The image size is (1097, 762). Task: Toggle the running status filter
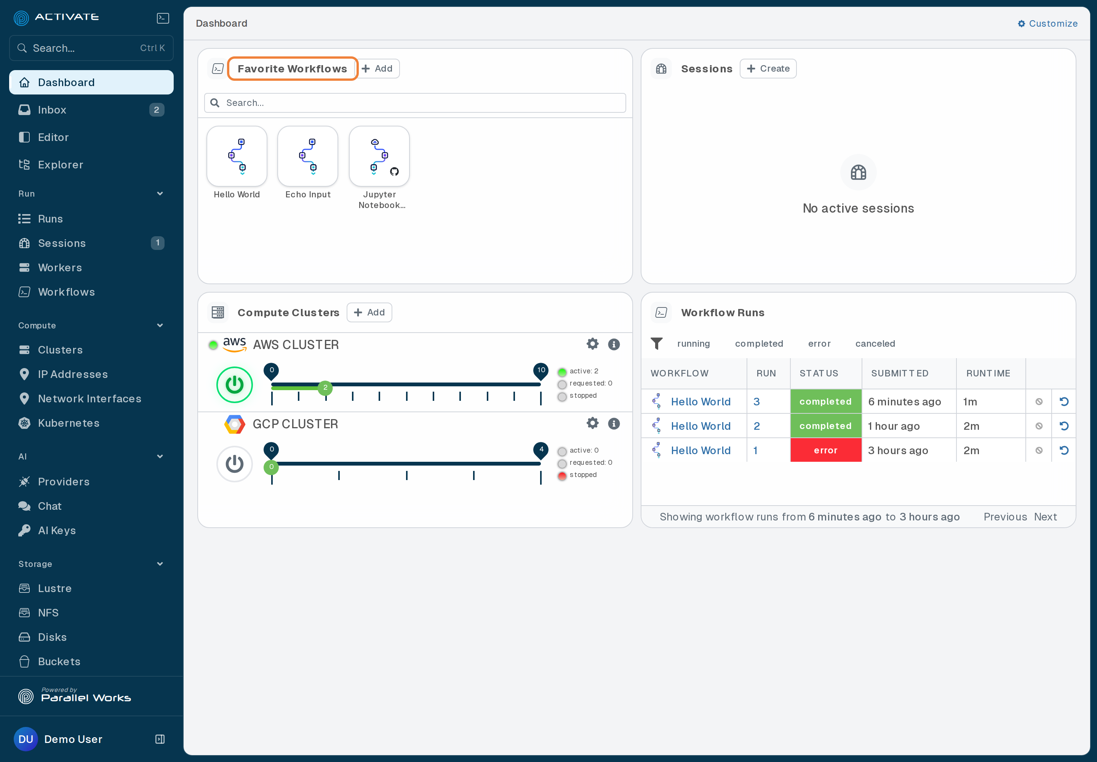point(693,343)
